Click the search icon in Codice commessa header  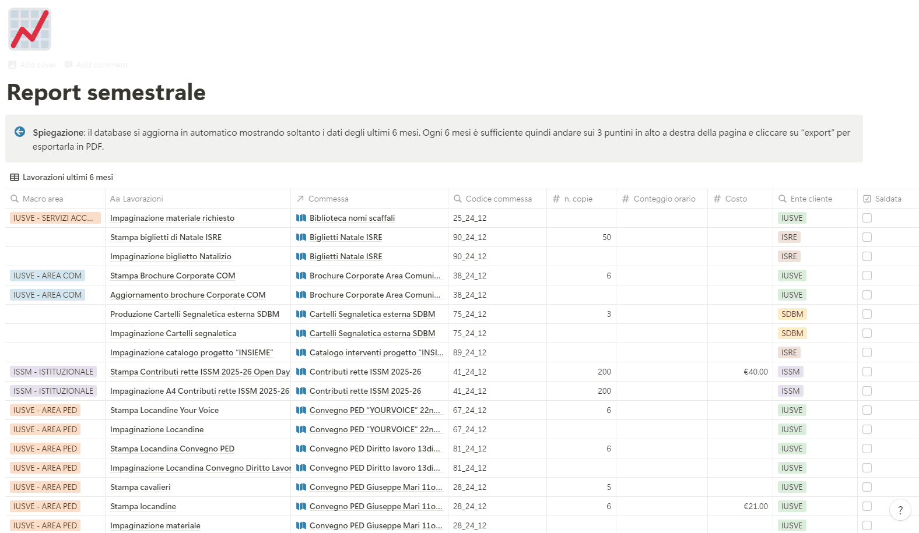point(458,199)
